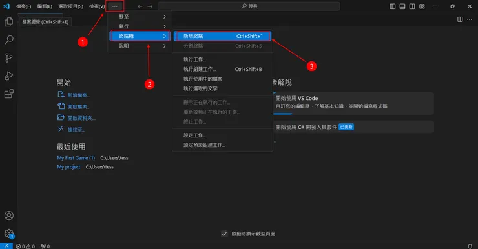Click the 開啟資料夾... link
The height and width of the screenshot is (249, 478).
point(81,118)
